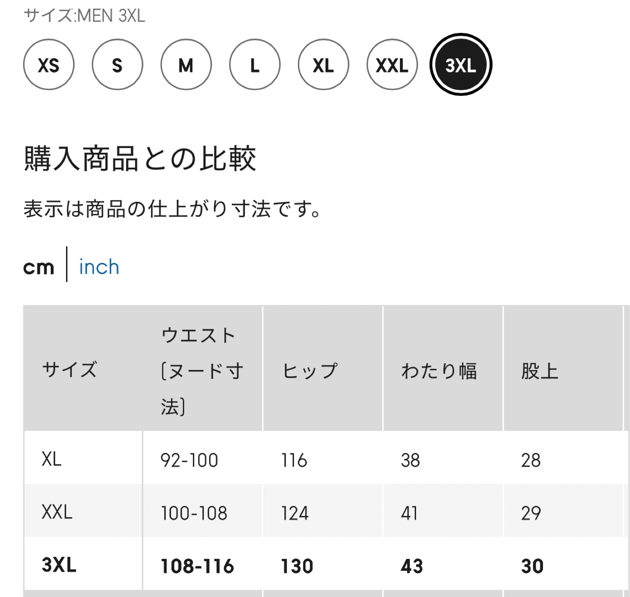Click the わたり幅 column header
The height and width of the screenshot is (597, 630).
[439, 371]
